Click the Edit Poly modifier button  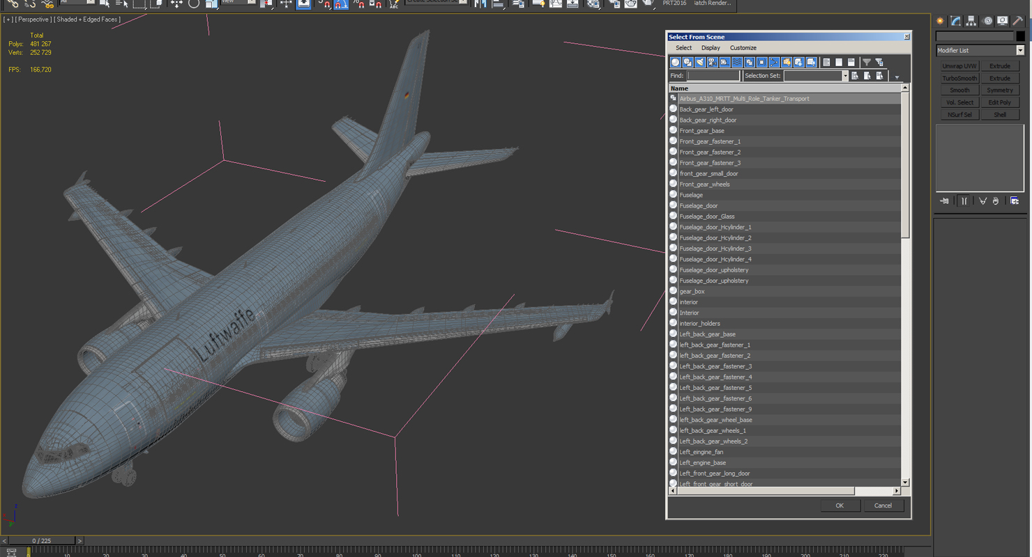(x=1000, y=102)
